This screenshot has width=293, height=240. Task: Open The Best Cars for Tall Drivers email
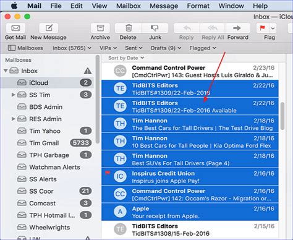click(190, 124)
